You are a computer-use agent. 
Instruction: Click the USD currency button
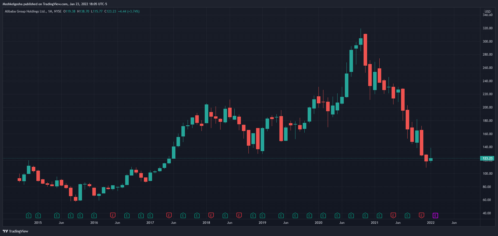(x=488, y=11)
